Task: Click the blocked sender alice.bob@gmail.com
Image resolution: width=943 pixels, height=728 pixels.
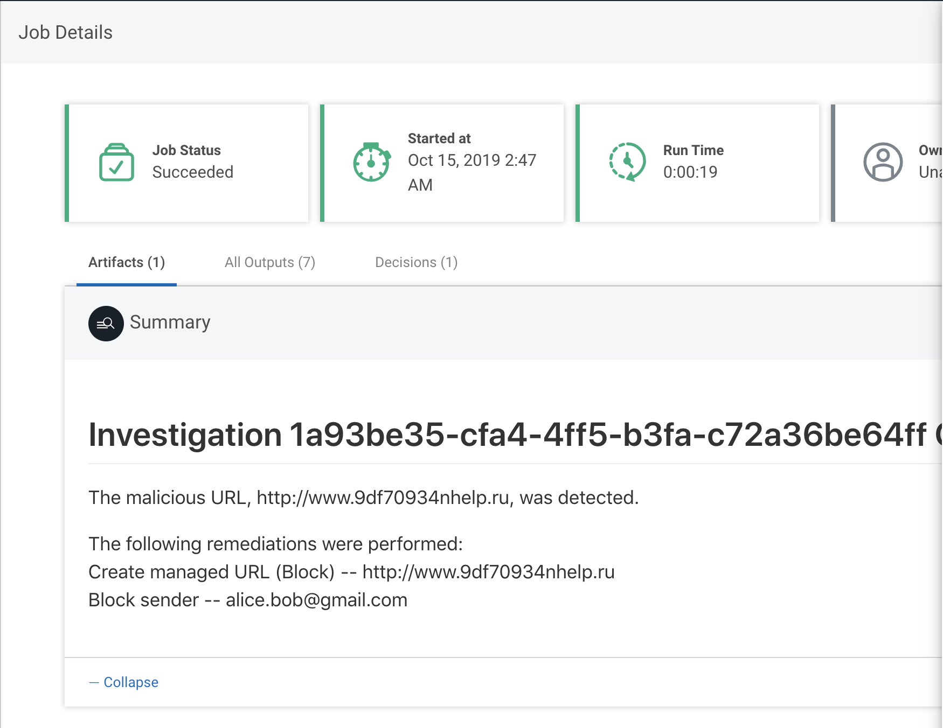Action: [x=316, y=600]
